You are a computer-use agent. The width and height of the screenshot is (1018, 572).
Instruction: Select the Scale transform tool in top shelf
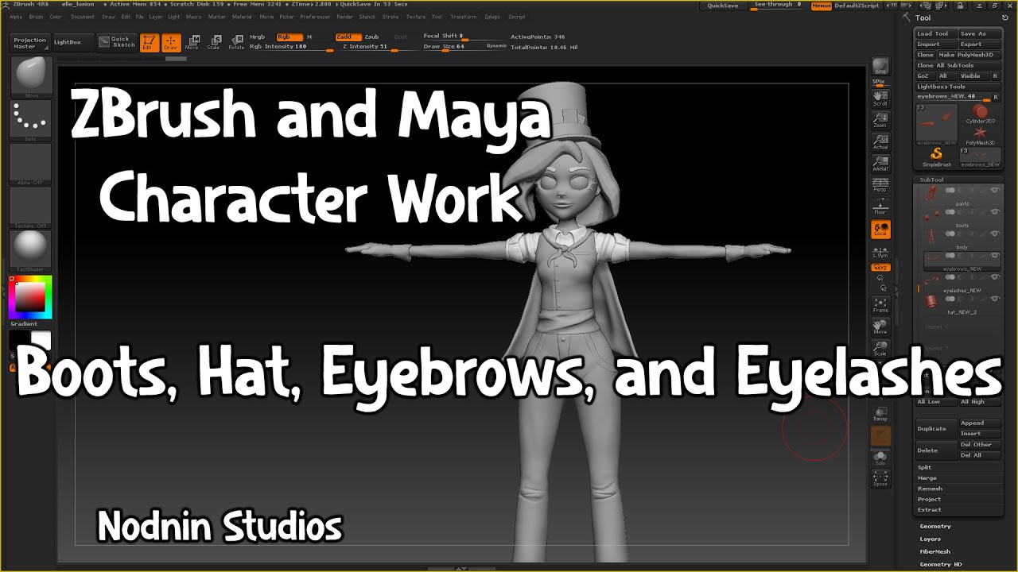coord(213,43)
